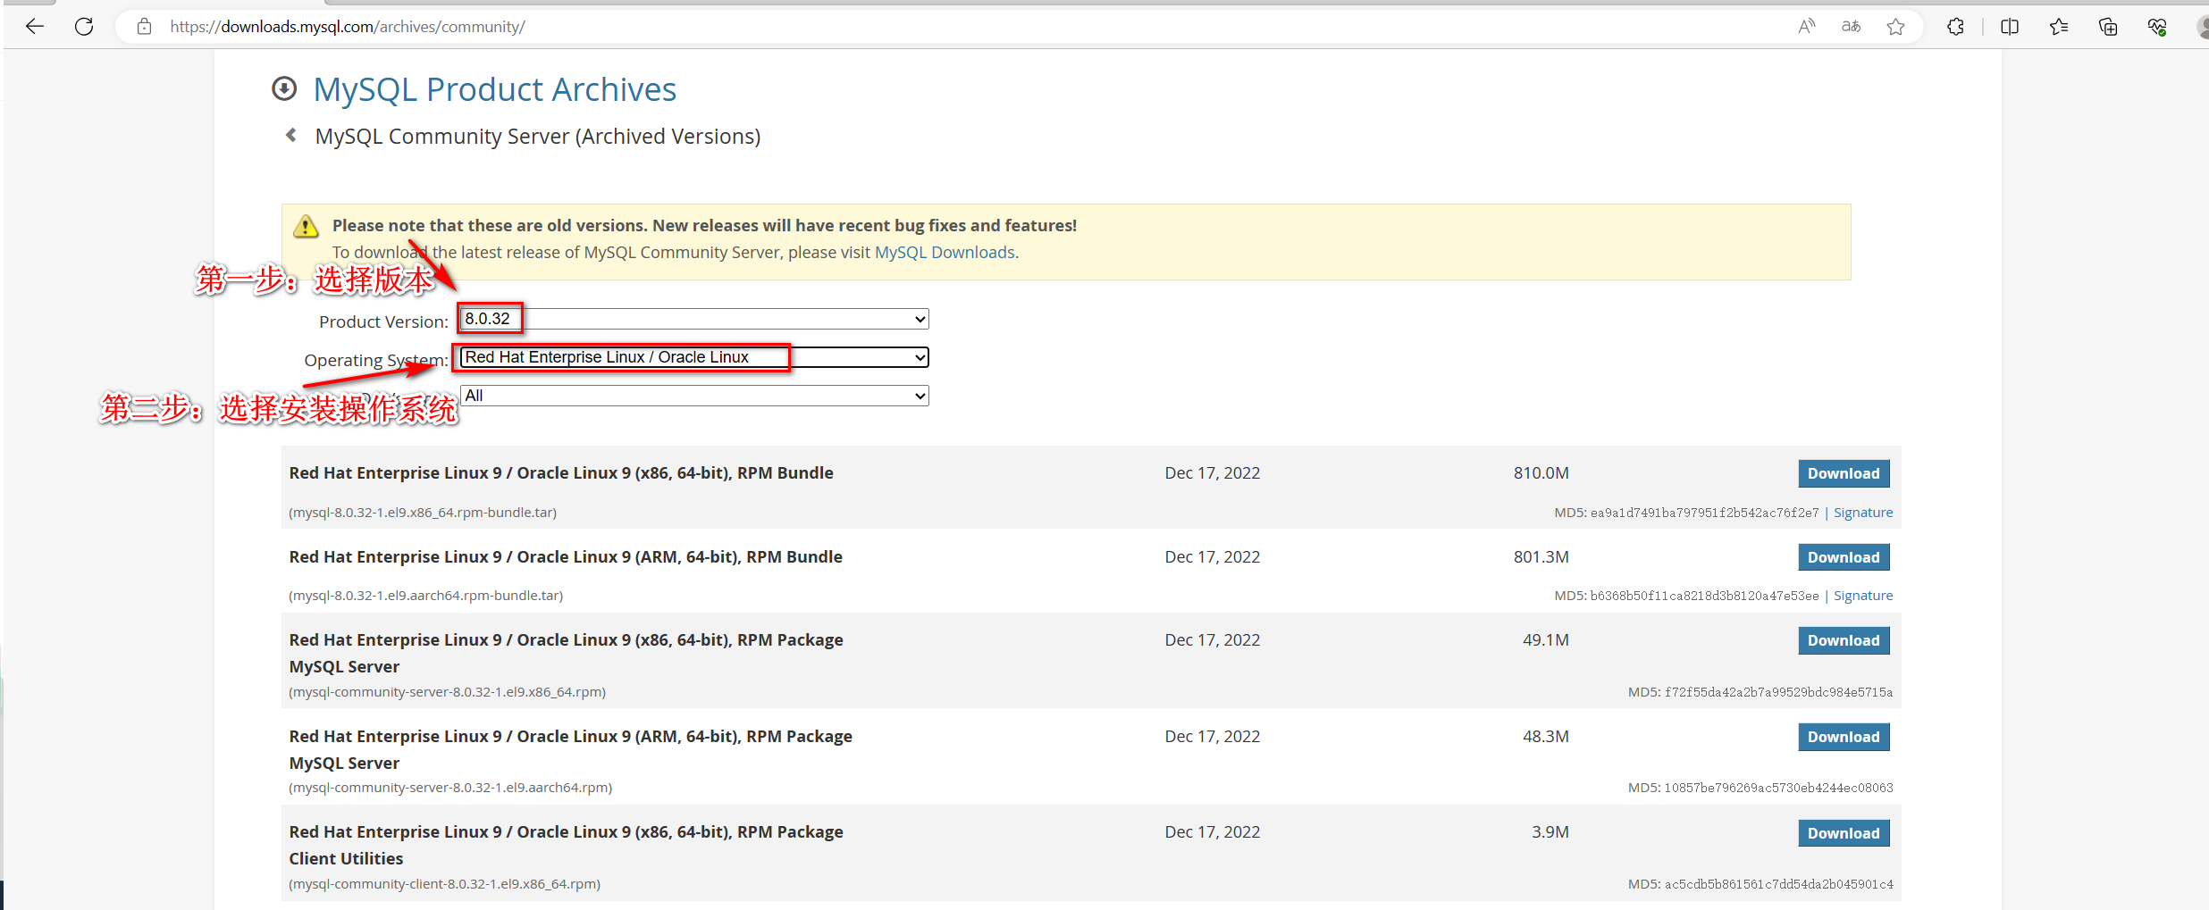Download x86 Client Utilities RPM Package

(x=1844, y=833)
